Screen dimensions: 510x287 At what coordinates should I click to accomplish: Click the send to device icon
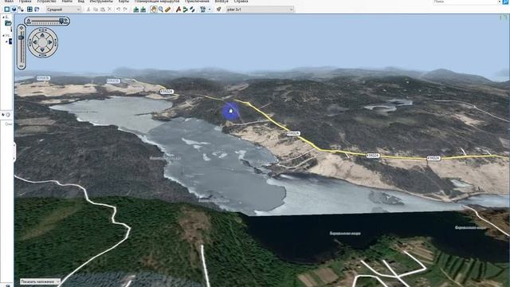point(136,10)
